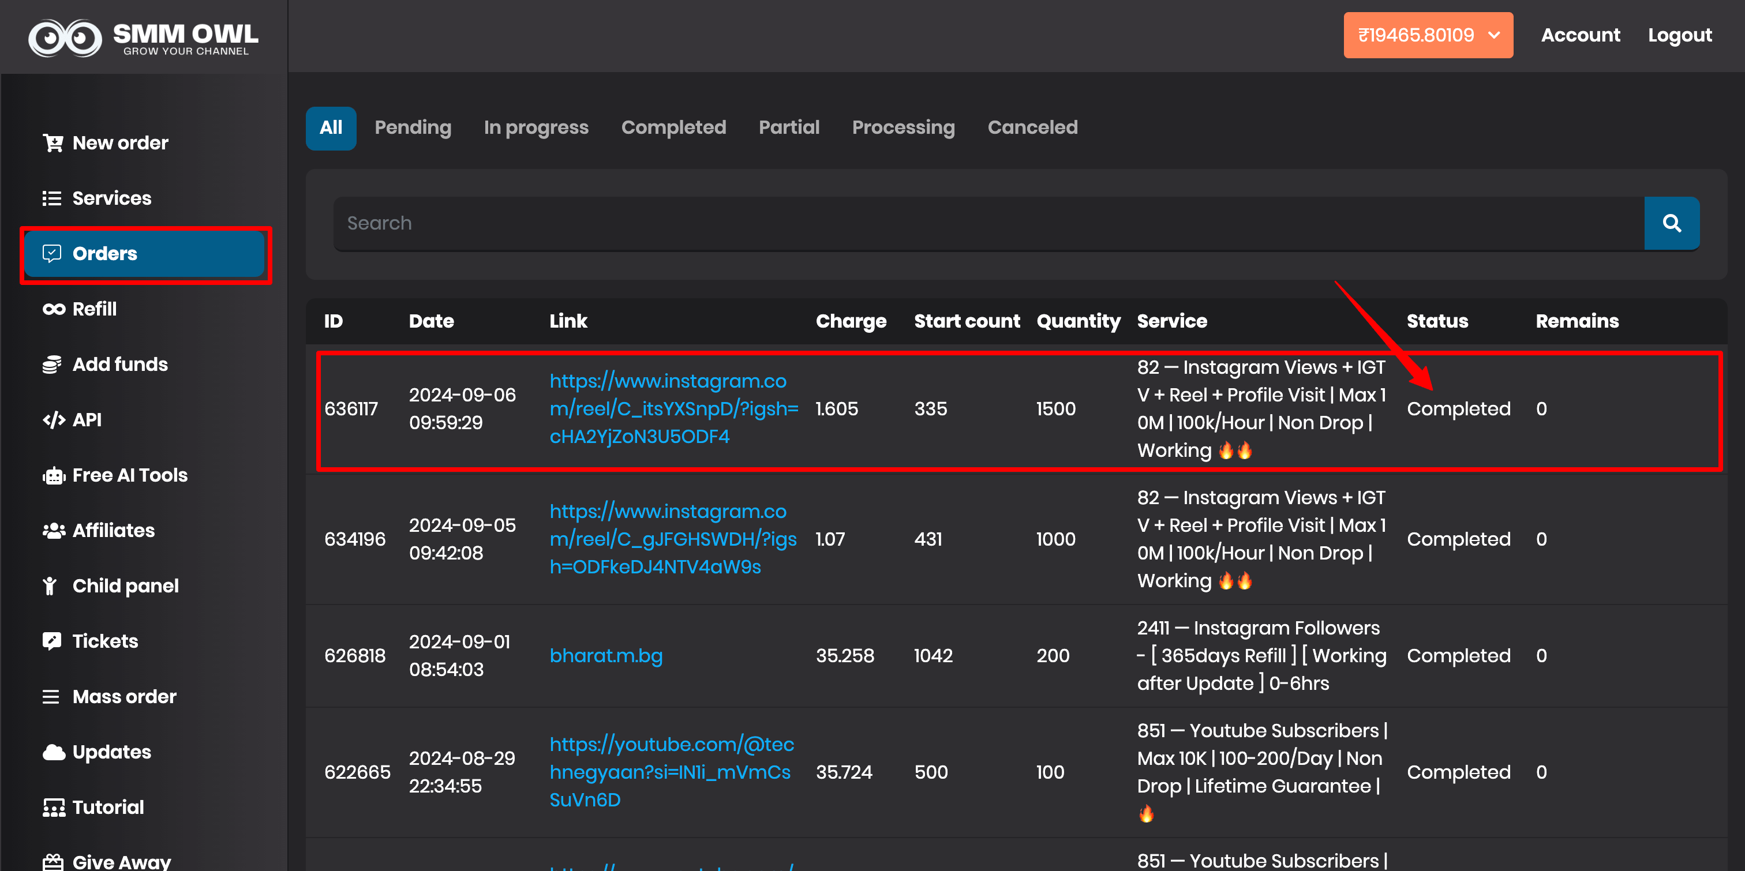Select the New order cart icon
Viewport: 1745px width, 871px height.
(54, 142)
